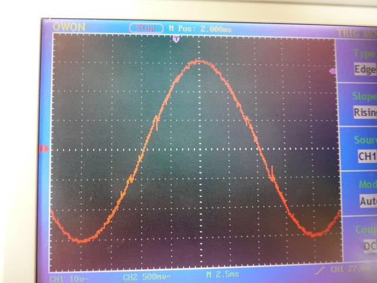Click the right trough of the orange waveform
377x283 pixels.
pyautogui.click(x=316, y=233)
